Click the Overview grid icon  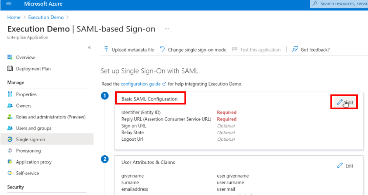[x=10, y=57]
